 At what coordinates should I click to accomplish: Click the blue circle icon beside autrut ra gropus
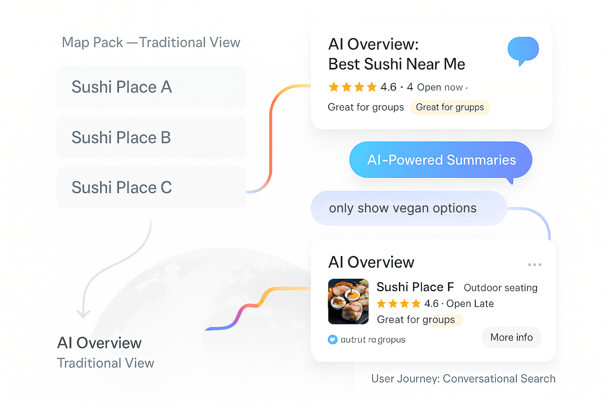tap(333, 340)
